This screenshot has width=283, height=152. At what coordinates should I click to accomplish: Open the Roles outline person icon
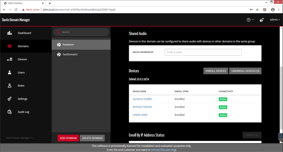(10, 86)
